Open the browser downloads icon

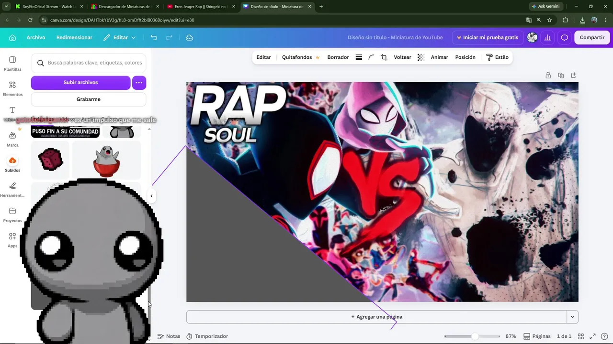click(582, 20)
